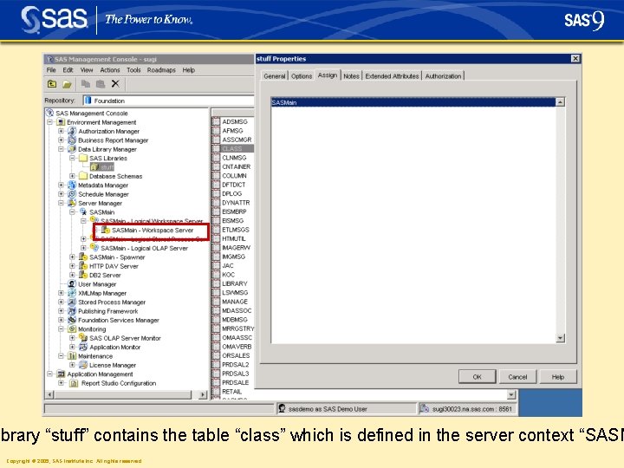Expand SASMain - Logical OLAP Server node

[83, 248]
